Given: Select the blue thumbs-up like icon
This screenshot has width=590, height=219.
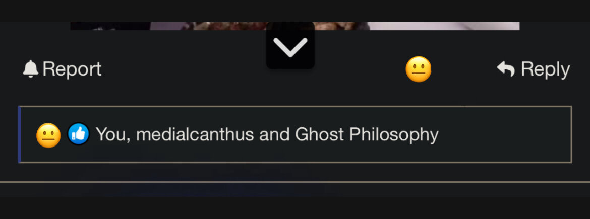Looking at the screenshot, I should pos(79,134).
